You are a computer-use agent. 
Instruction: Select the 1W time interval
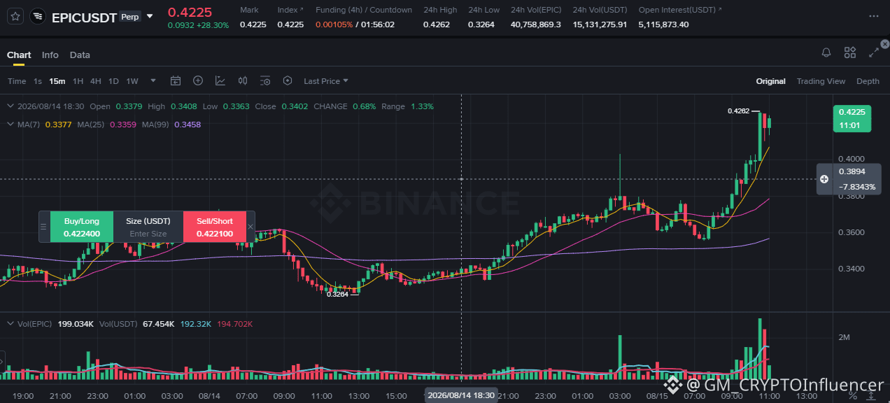[x=132, y=81]
